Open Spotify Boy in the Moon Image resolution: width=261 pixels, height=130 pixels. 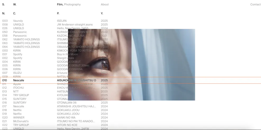[55, 54]
